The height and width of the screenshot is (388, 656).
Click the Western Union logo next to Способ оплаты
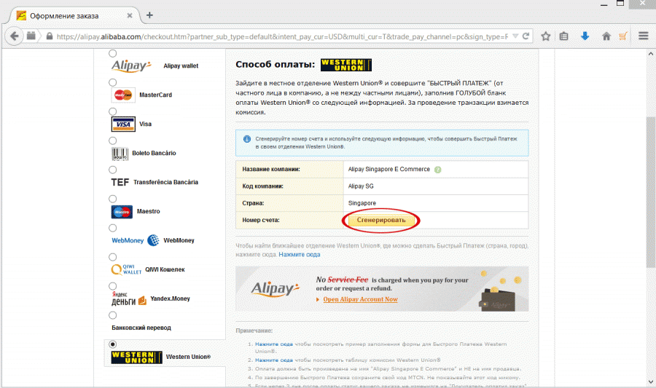pos(346,65)
